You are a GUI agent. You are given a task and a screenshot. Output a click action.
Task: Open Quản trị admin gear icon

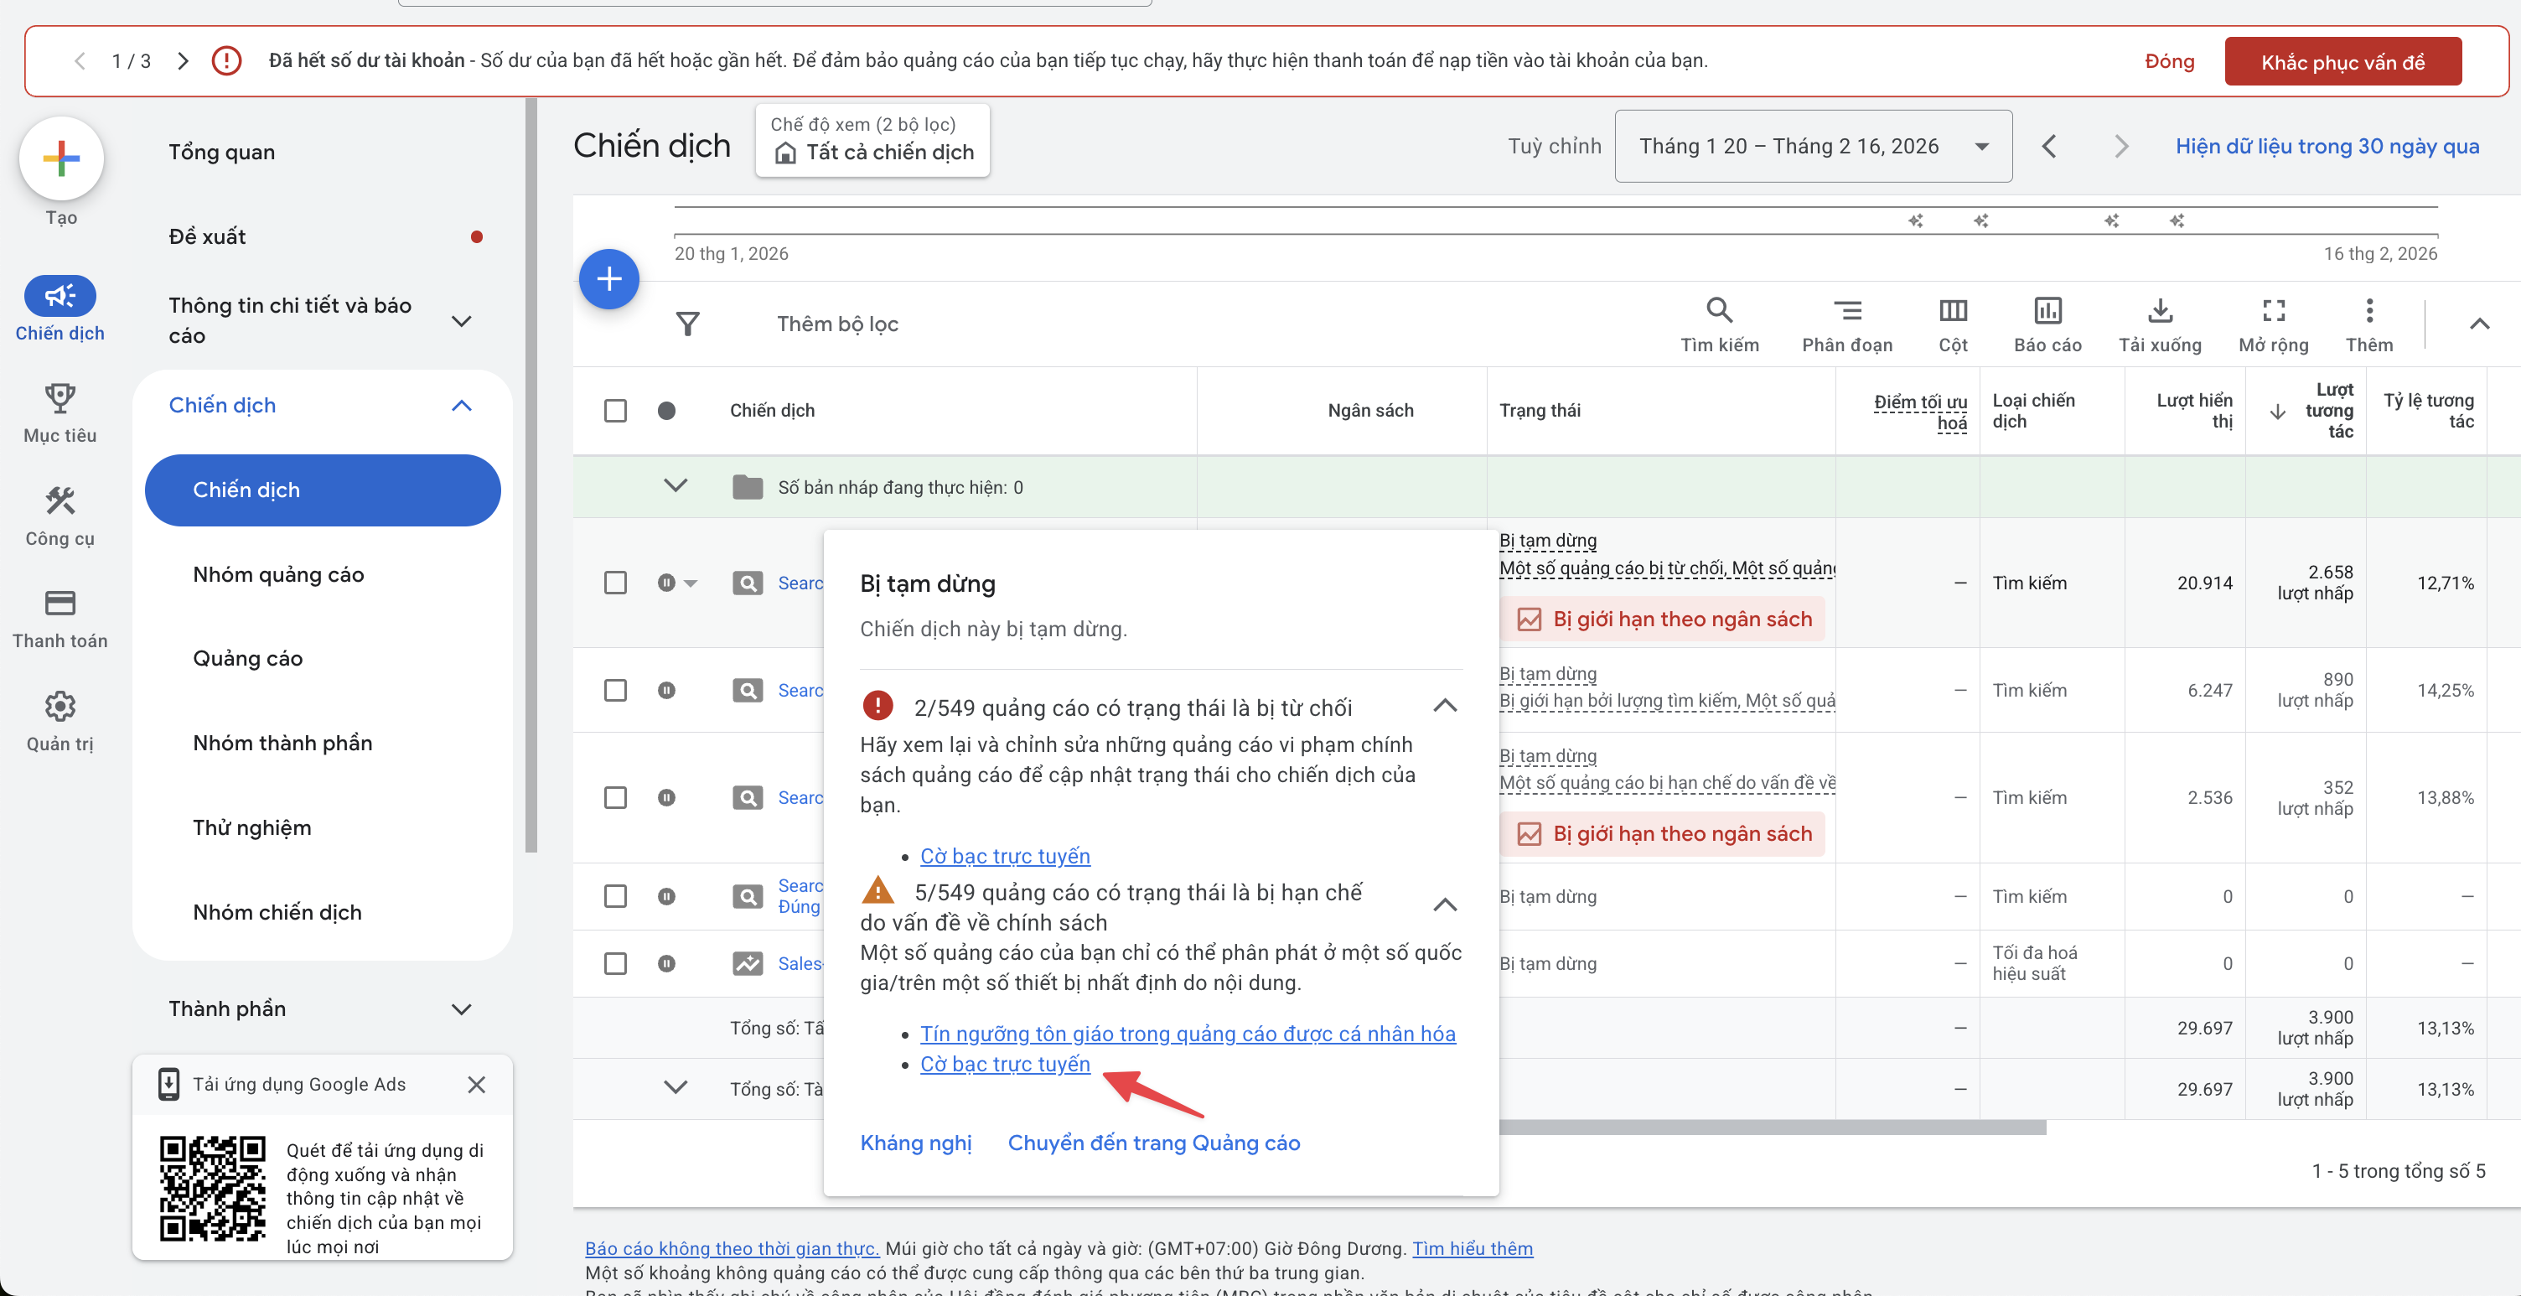[60, 707]
